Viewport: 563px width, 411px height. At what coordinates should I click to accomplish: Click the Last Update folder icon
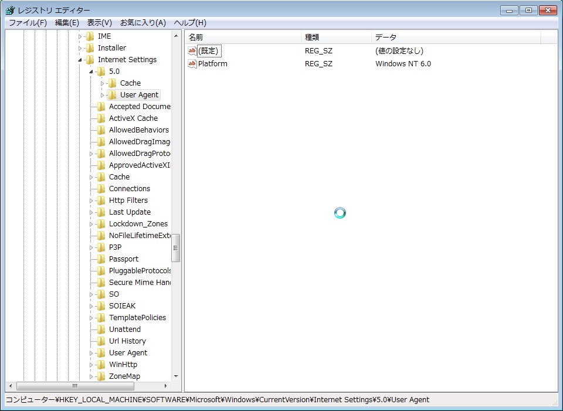101,212
